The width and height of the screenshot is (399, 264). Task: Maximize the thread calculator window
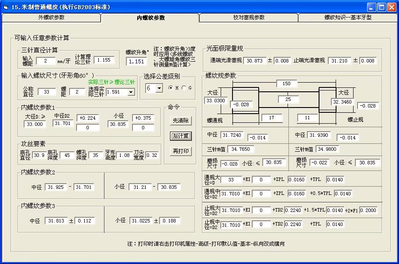click(x=382, y=7)
